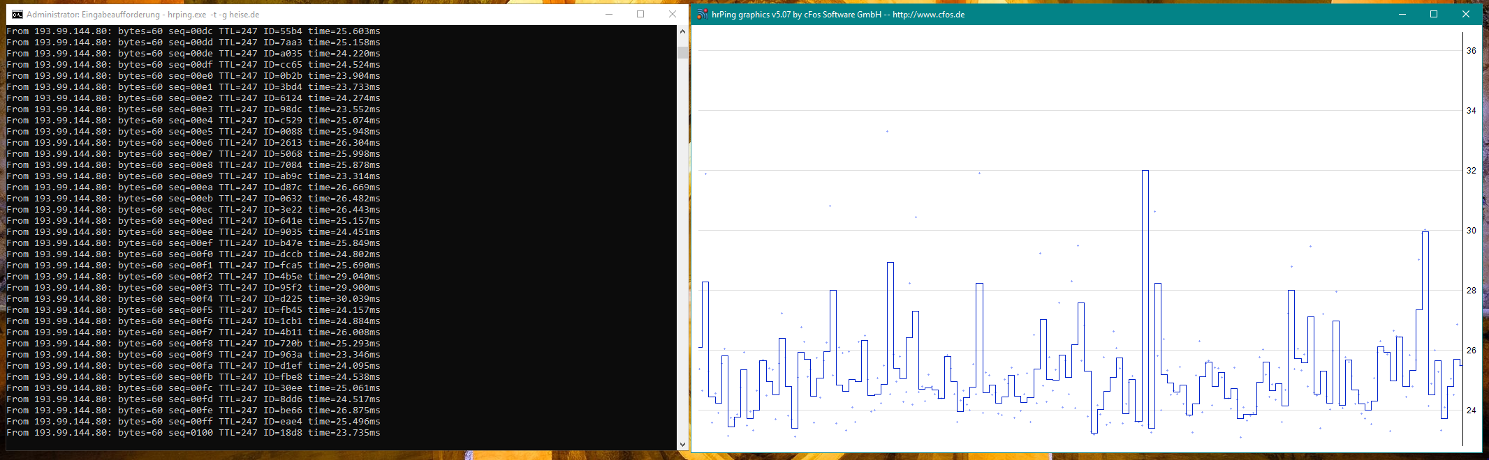The height and width of the screenshot is (460, 1489).
Task: Click the first console line seq=00dc
Action: click(193, 31)
